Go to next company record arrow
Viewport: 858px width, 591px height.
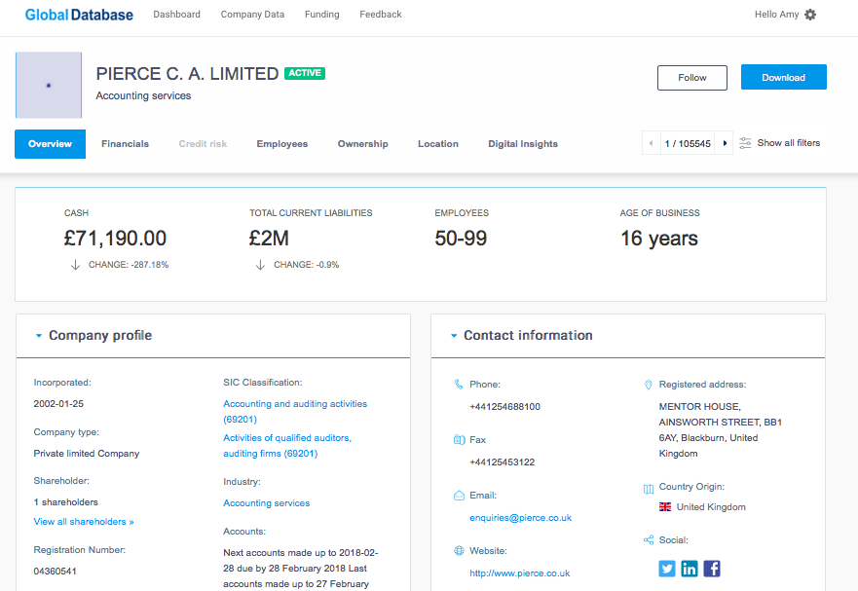[x=725, y=144]
